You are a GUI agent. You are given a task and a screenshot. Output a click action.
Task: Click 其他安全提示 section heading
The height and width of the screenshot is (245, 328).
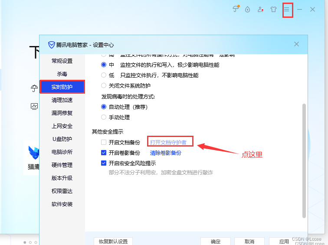click(x=108, y=131)
